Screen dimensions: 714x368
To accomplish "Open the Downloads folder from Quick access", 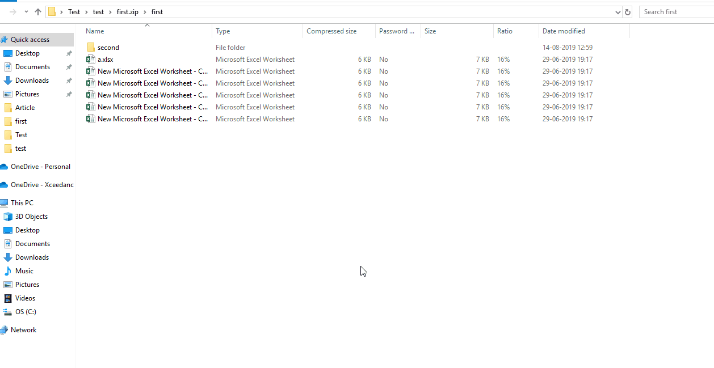I will [x=32, y=80].
